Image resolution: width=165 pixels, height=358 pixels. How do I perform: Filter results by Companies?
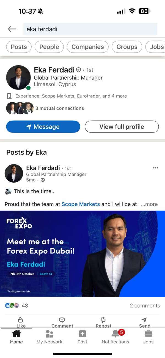[x=87, y=47]
